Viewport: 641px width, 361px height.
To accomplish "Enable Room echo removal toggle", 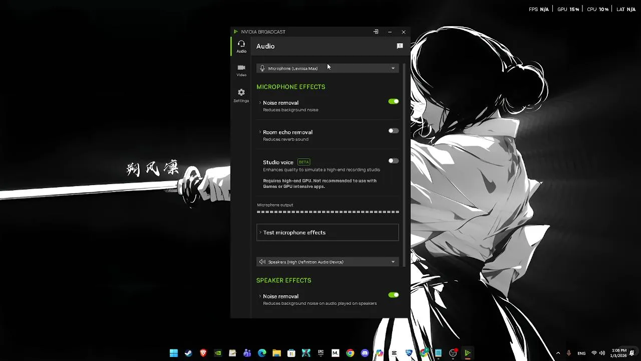I will pyautogui.click(x=394, y=131).
